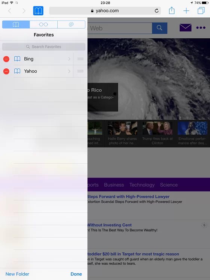Tap Done to finish editing
The image size is (210, 280).
(76, 274)
